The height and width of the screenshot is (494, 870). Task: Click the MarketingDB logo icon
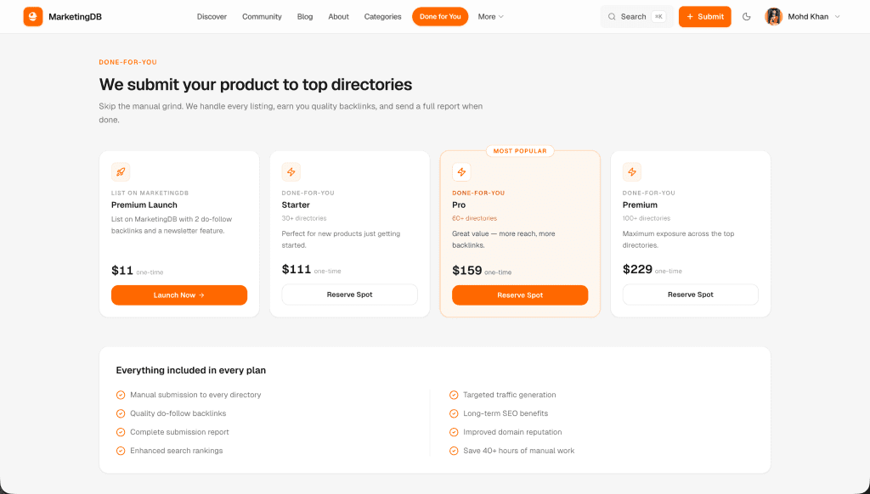point(33,16)
